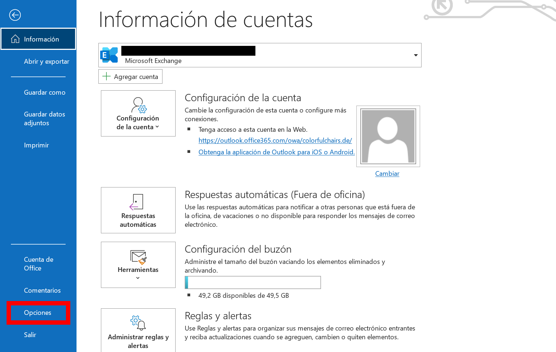Image resolution: width=556 pixels, height=352 pixels.
Task: Click the '49,2 GB disponibles de 49,5 GB' text
Action: [243, 296]
